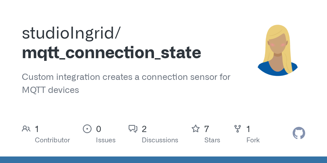
Task: Click the contributor count number 1
Action: pyautogui.click(x=37, y=129)
